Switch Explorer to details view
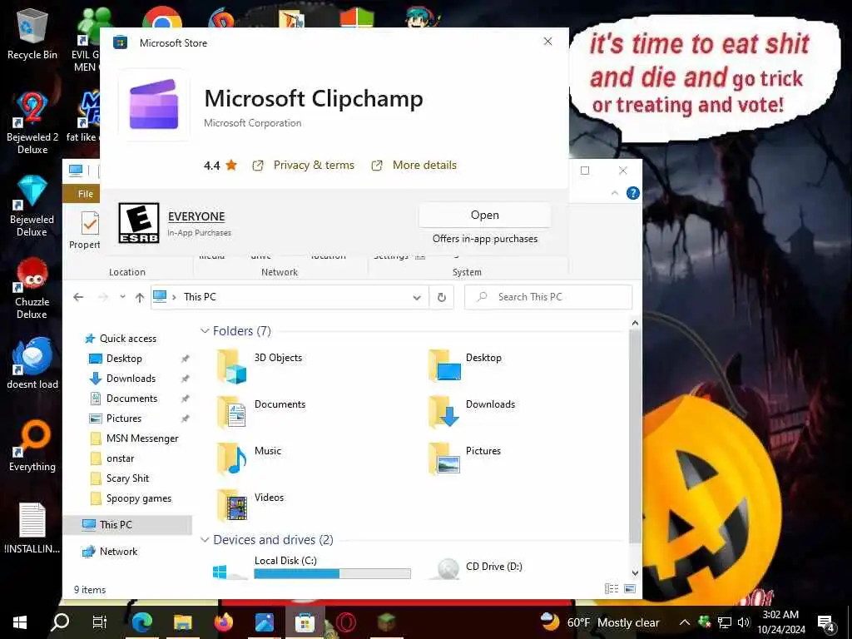Viewport: 852px width, 639px height. (612, 588)
